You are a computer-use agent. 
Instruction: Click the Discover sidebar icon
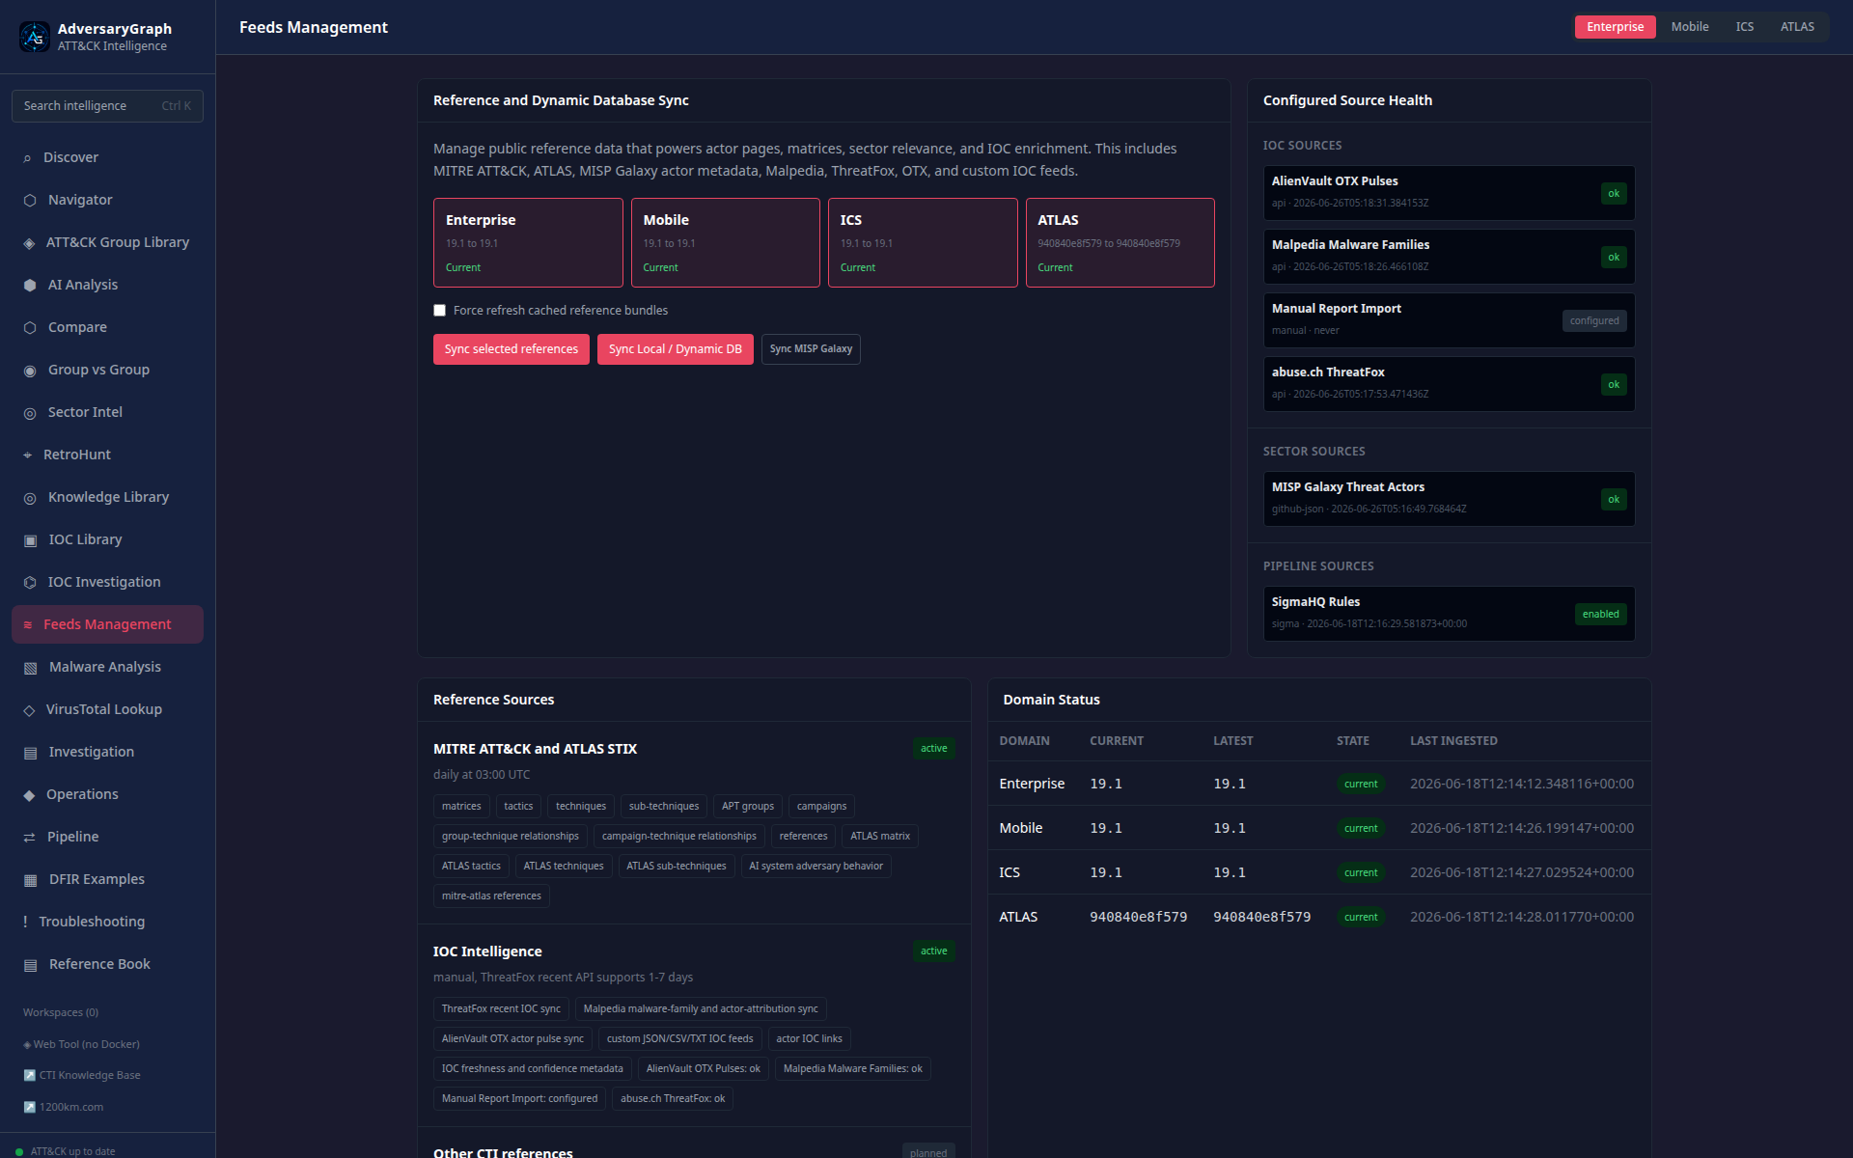tap(27, 158)
